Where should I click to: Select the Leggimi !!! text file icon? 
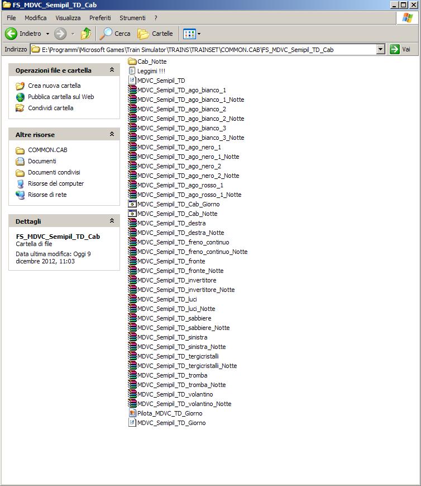click(132, 71)
